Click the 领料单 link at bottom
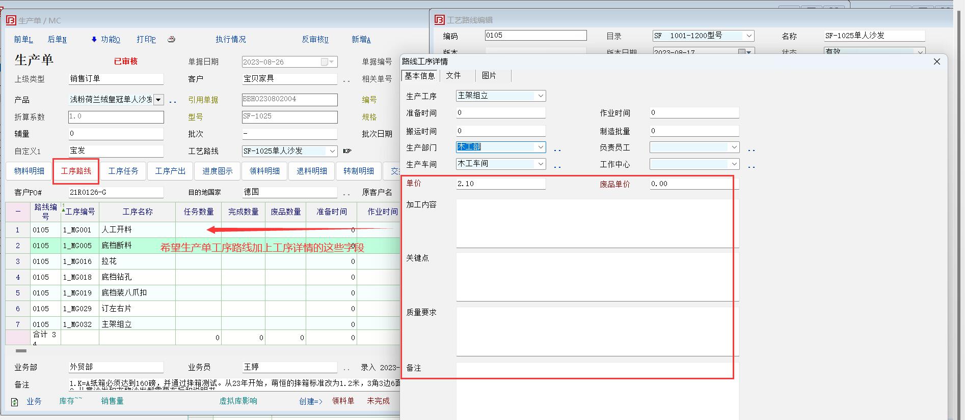 (x=343, y=401)
